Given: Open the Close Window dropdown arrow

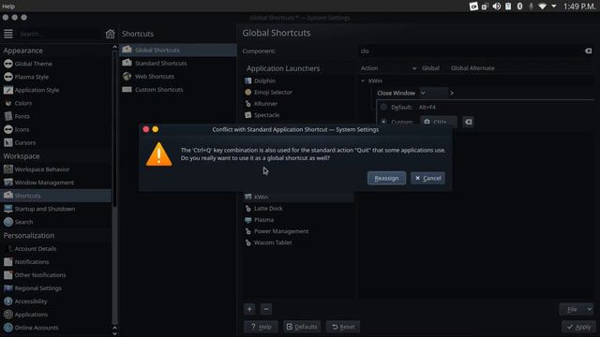Looking at the screenshot, I should click(423, 93).
